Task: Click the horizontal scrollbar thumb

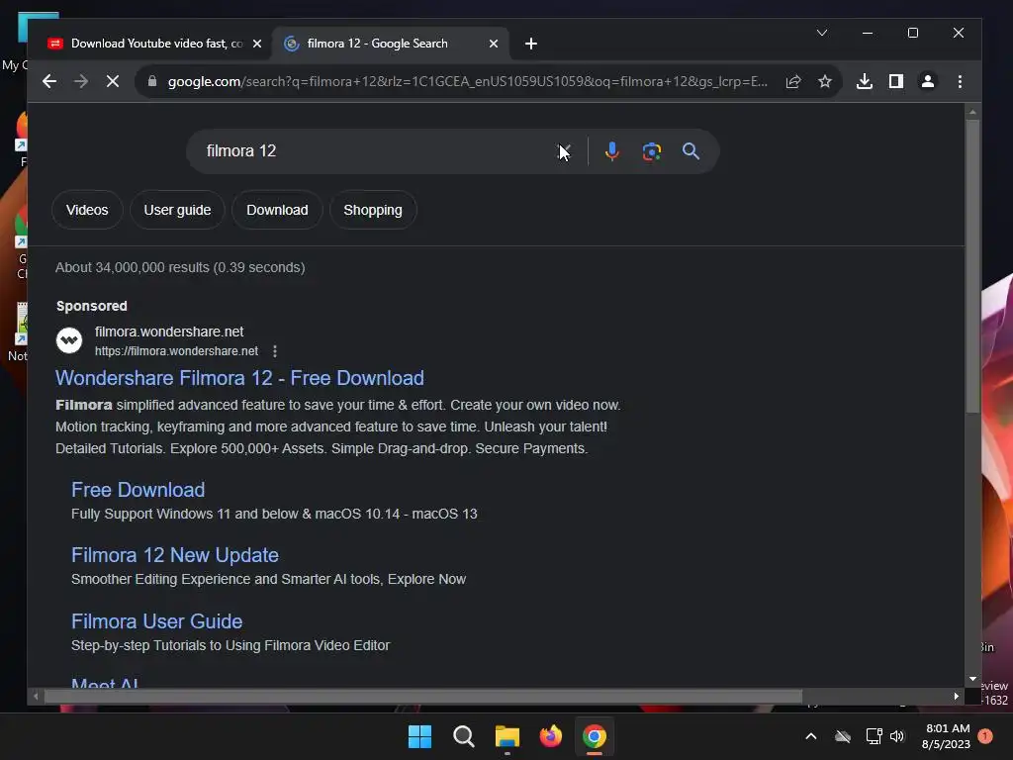Action: pyautogui.click(x=422, y=696)
